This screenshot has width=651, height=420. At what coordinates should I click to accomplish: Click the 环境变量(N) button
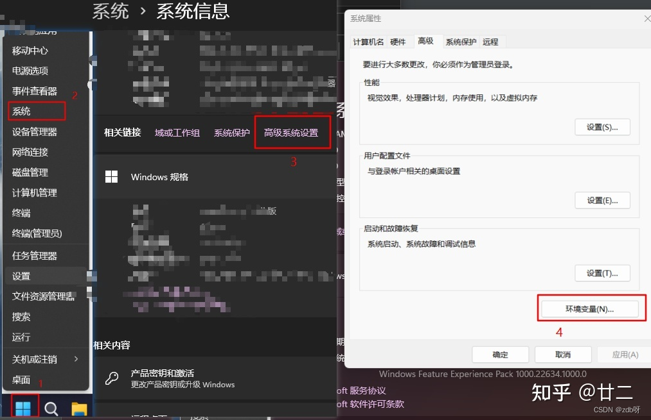[x=591, y=308]
